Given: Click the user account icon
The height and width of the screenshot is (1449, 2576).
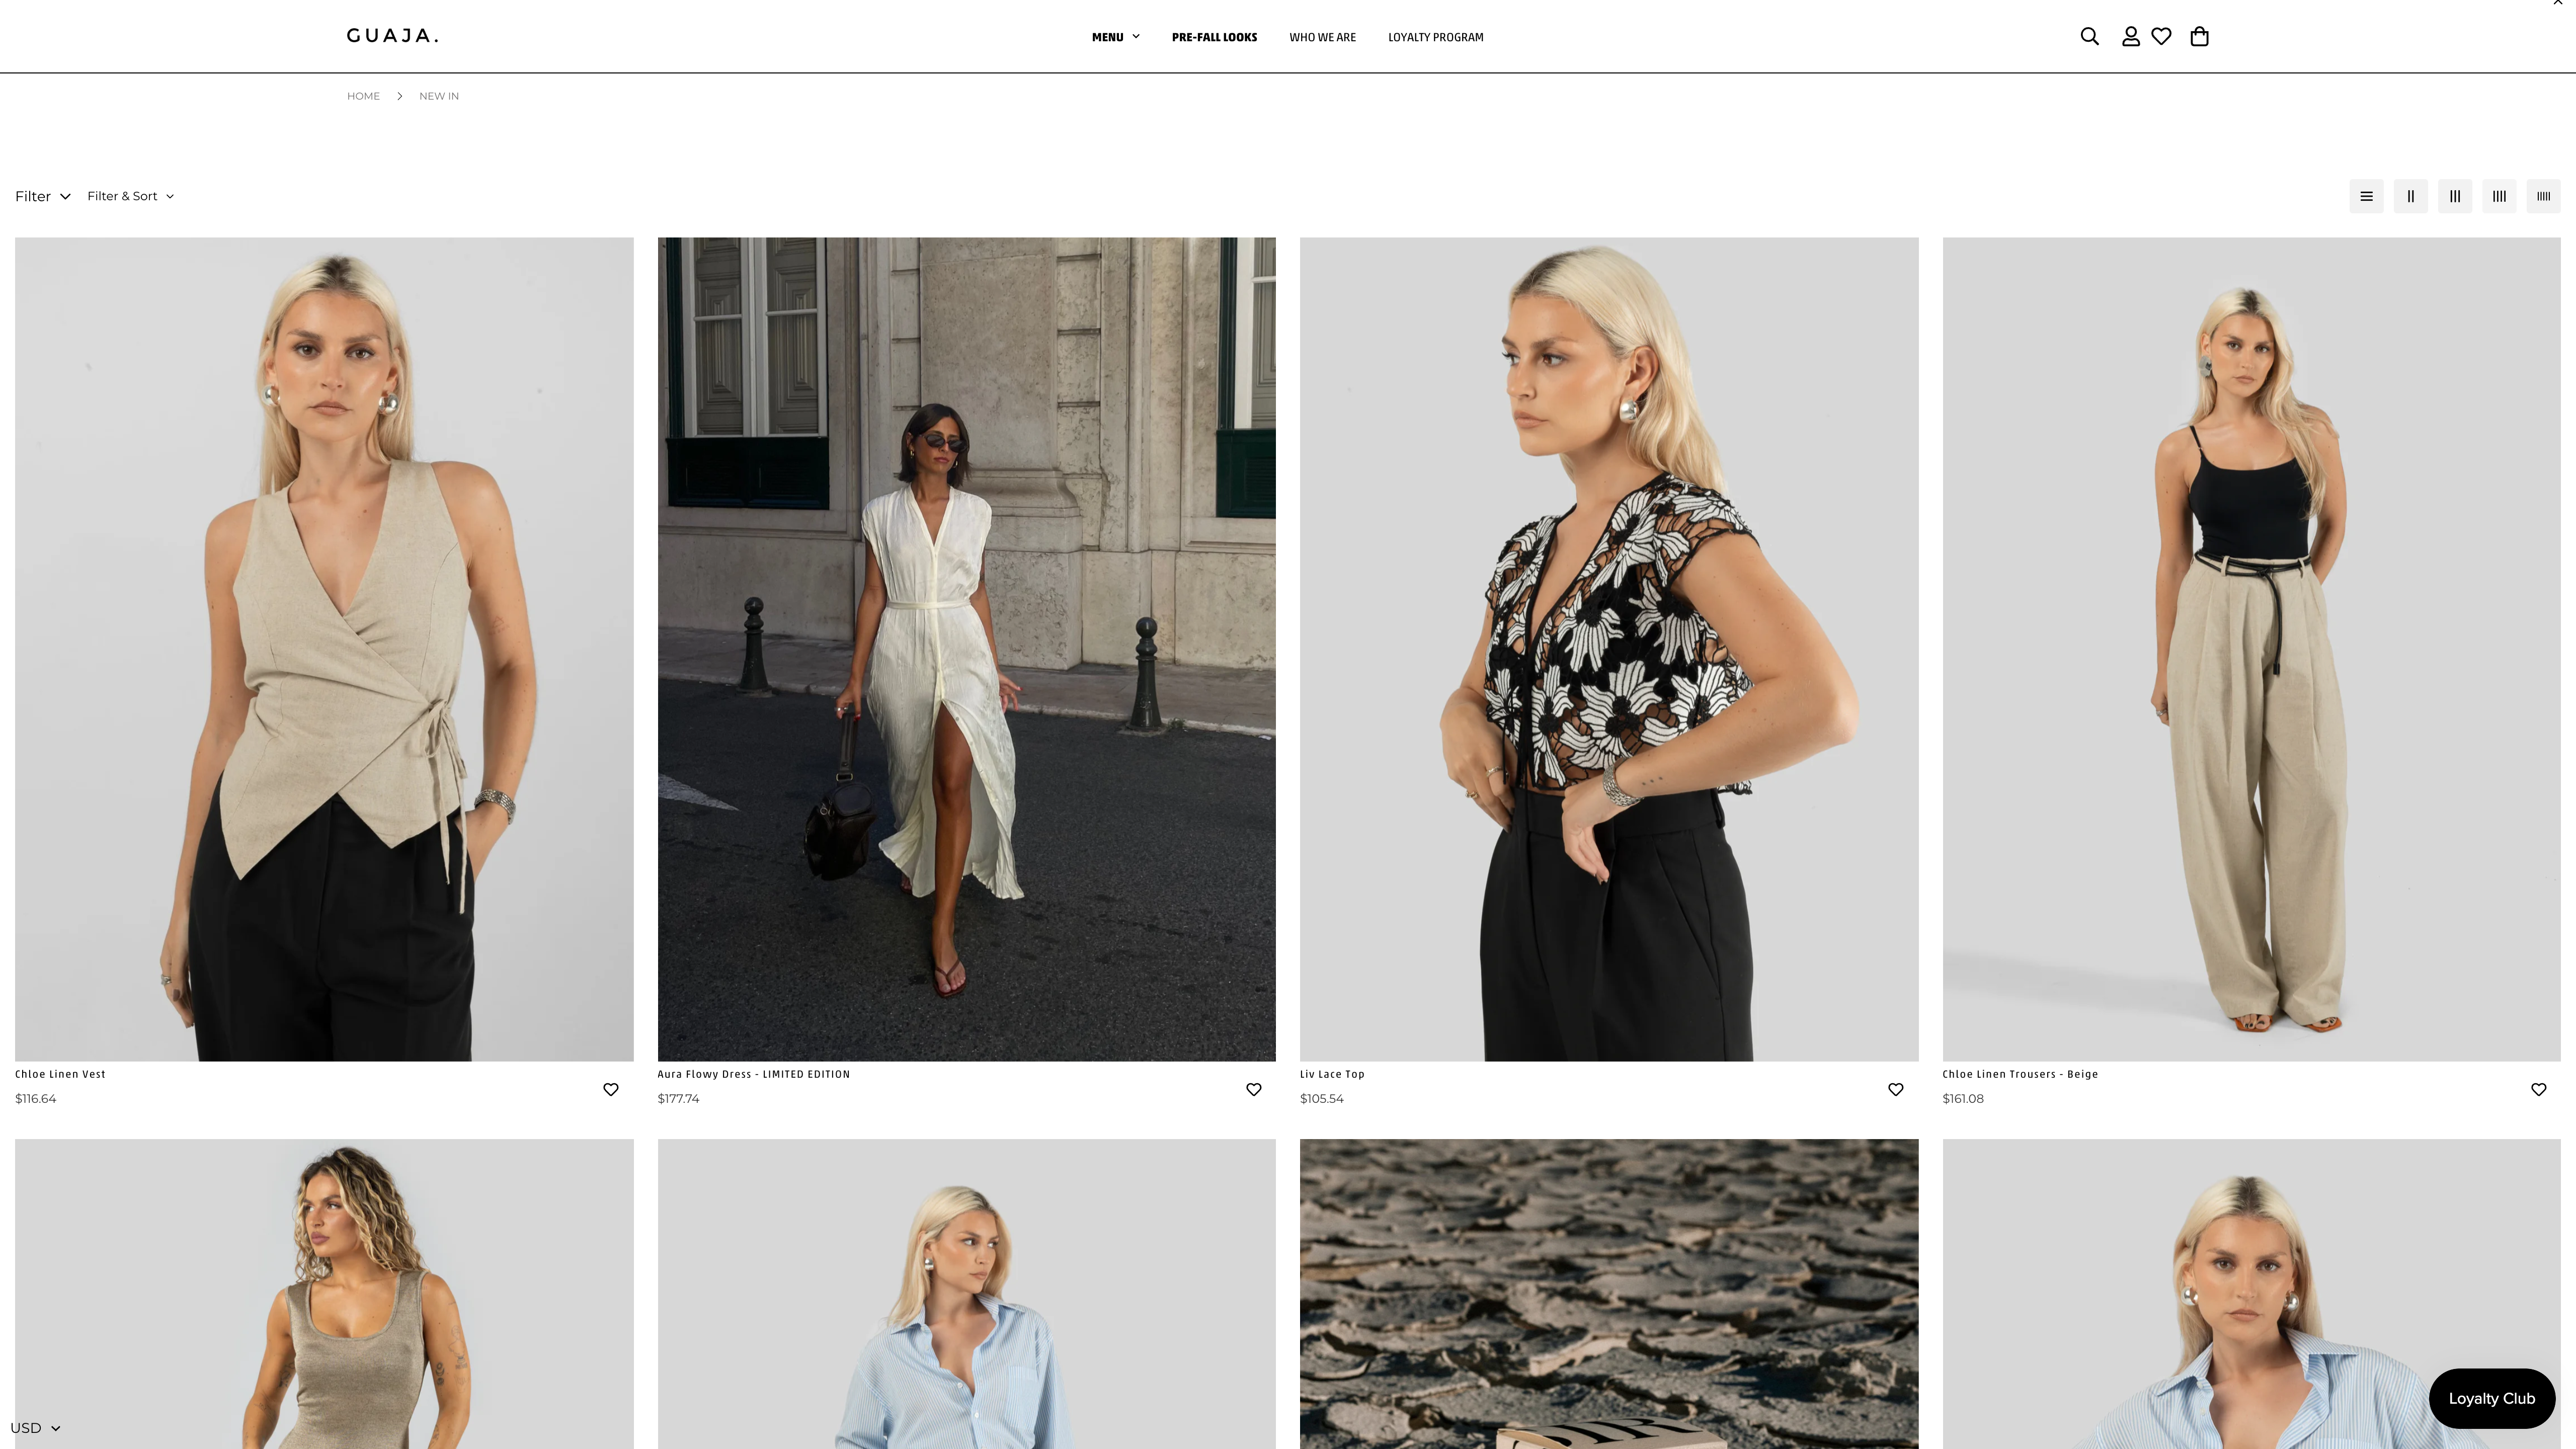Looking at the screenshot, I should point(2130,36).
